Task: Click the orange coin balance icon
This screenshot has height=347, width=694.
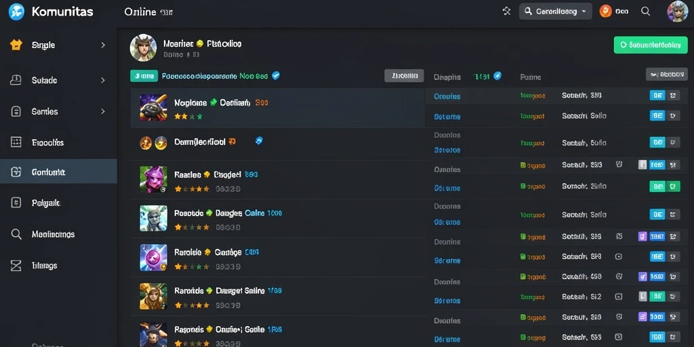Action: click(605, 12)
